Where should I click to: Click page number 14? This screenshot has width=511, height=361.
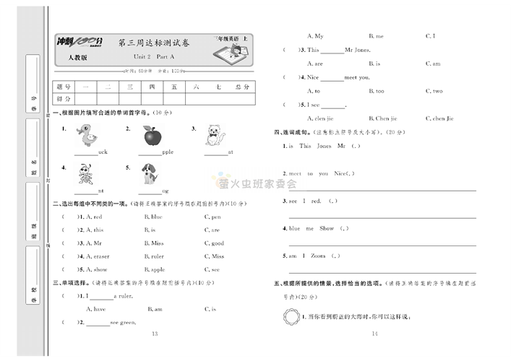click(374, 334)
